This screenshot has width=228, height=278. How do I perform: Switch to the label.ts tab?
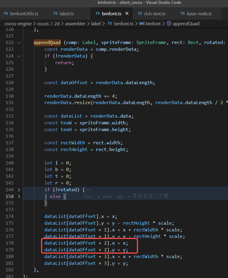[67, 14]
